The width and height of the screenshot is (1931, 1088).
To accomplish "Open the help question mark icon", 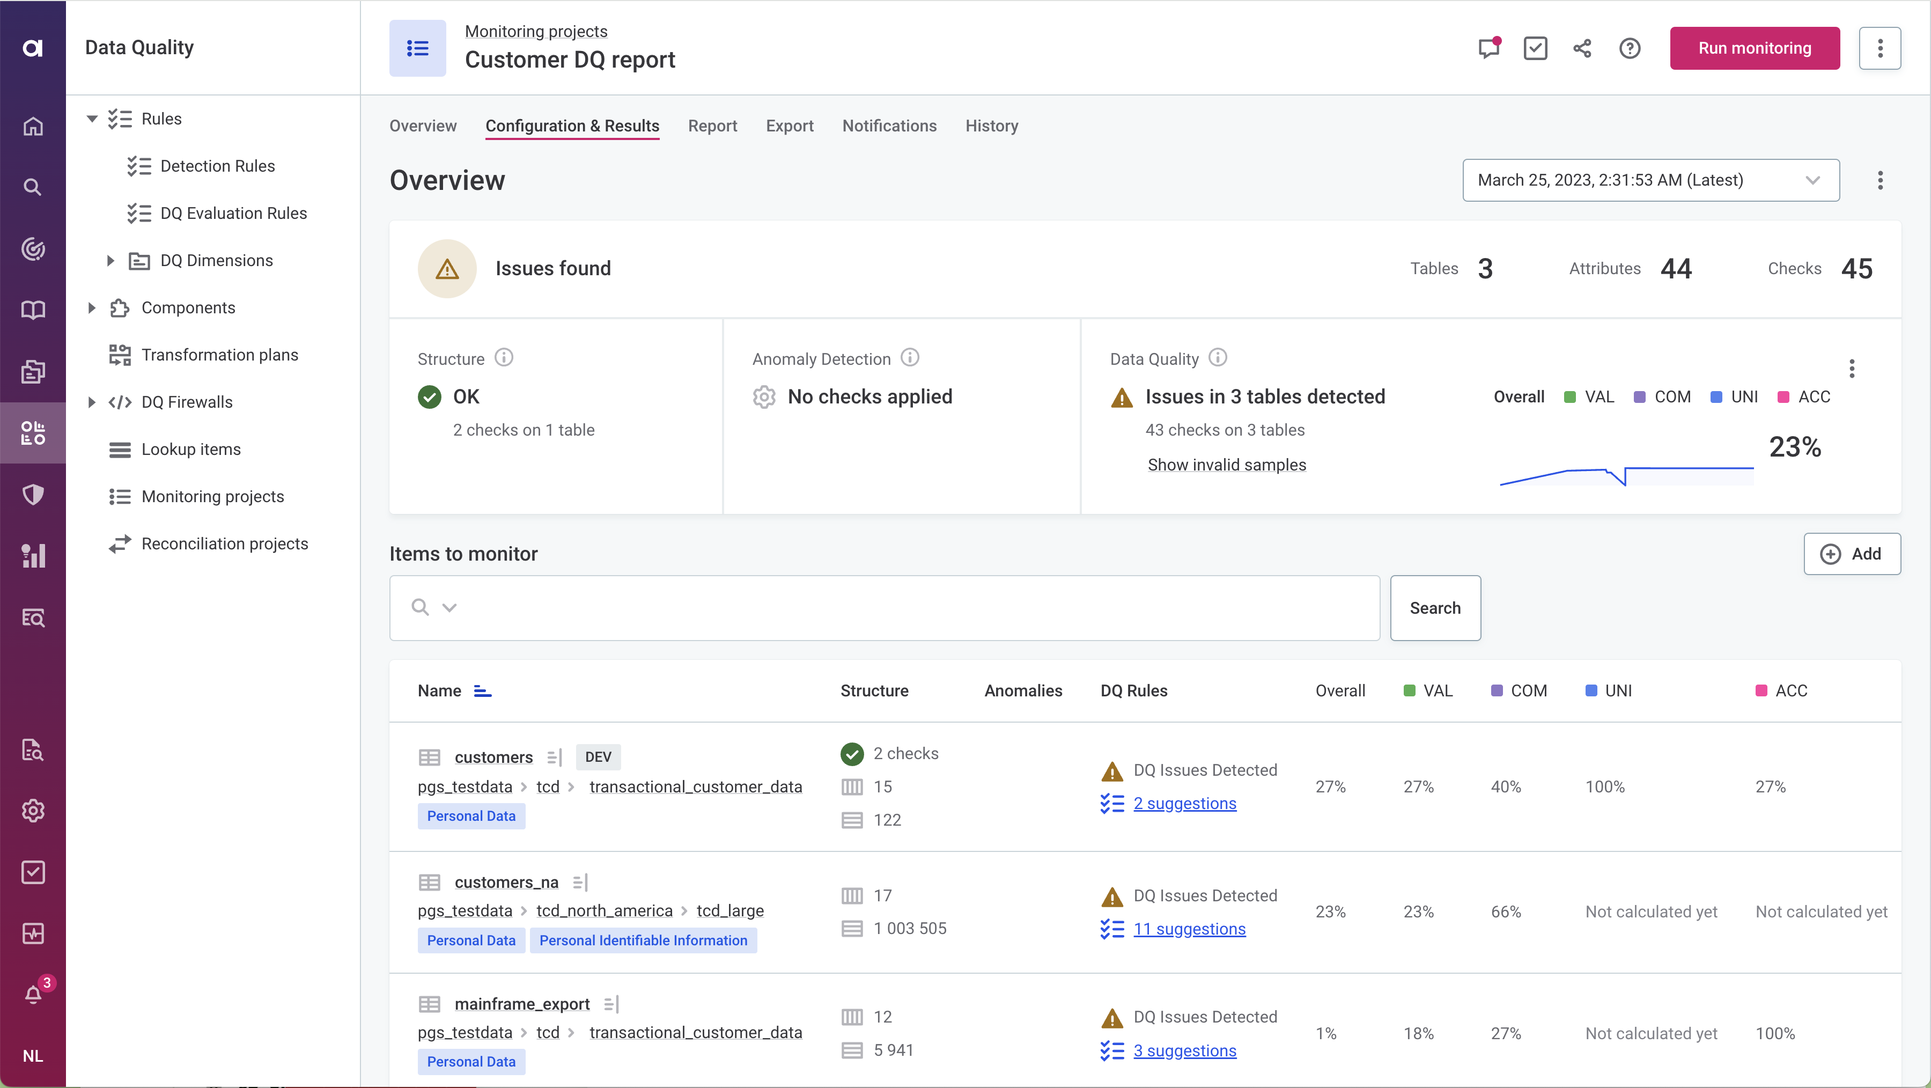I will pyautogui.click(x=1629, y=49).
